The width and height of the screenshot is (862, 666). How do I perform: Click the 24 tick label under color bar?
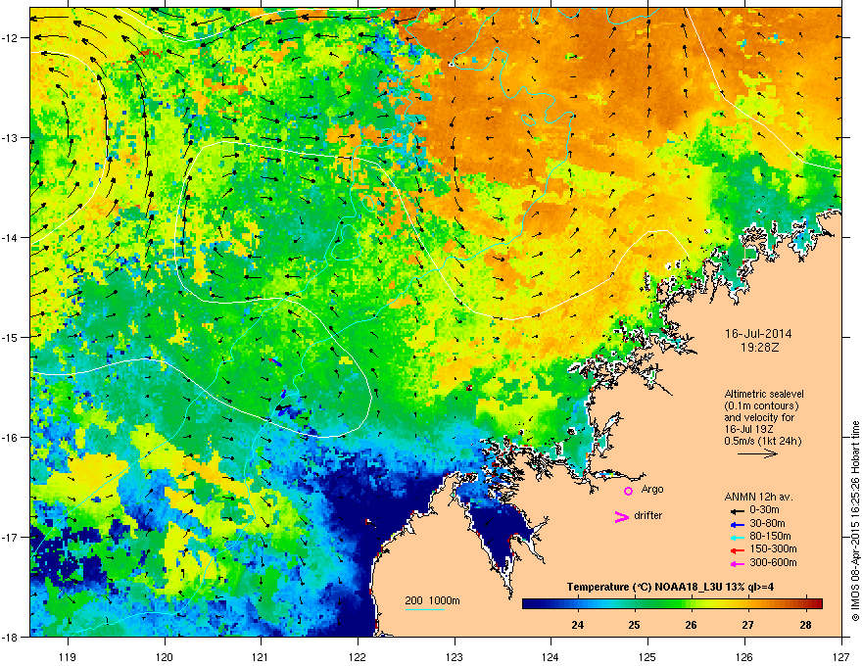pos(577,625)
